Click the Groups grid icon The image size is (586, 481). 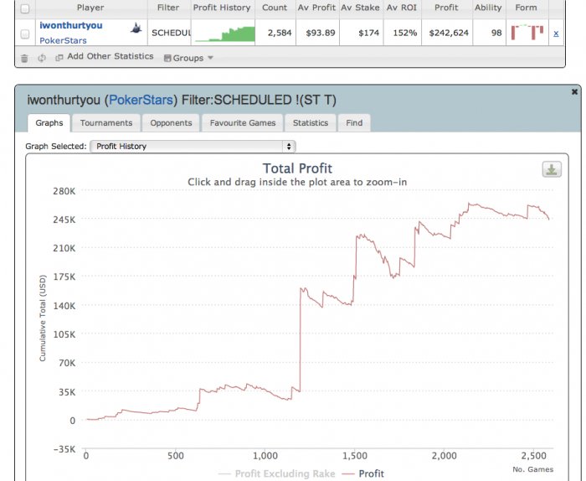click(167, 58)
